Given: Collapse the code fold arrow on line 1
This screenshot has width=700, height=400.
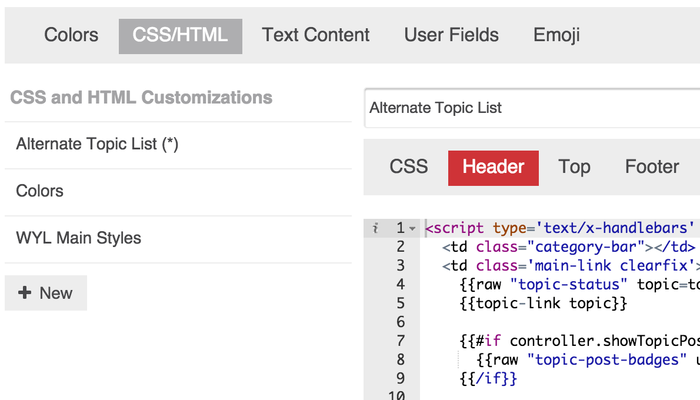Looking at the screenshot, I should [x=412, y=229].
